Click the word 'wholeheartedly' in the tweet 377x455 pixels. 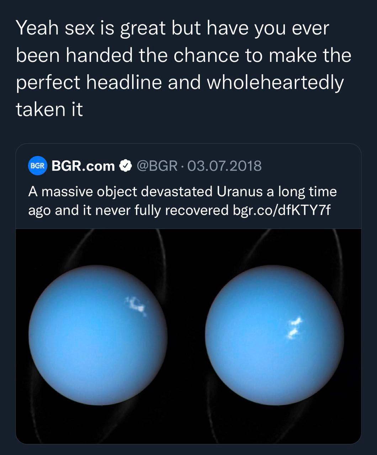(275, 82)
